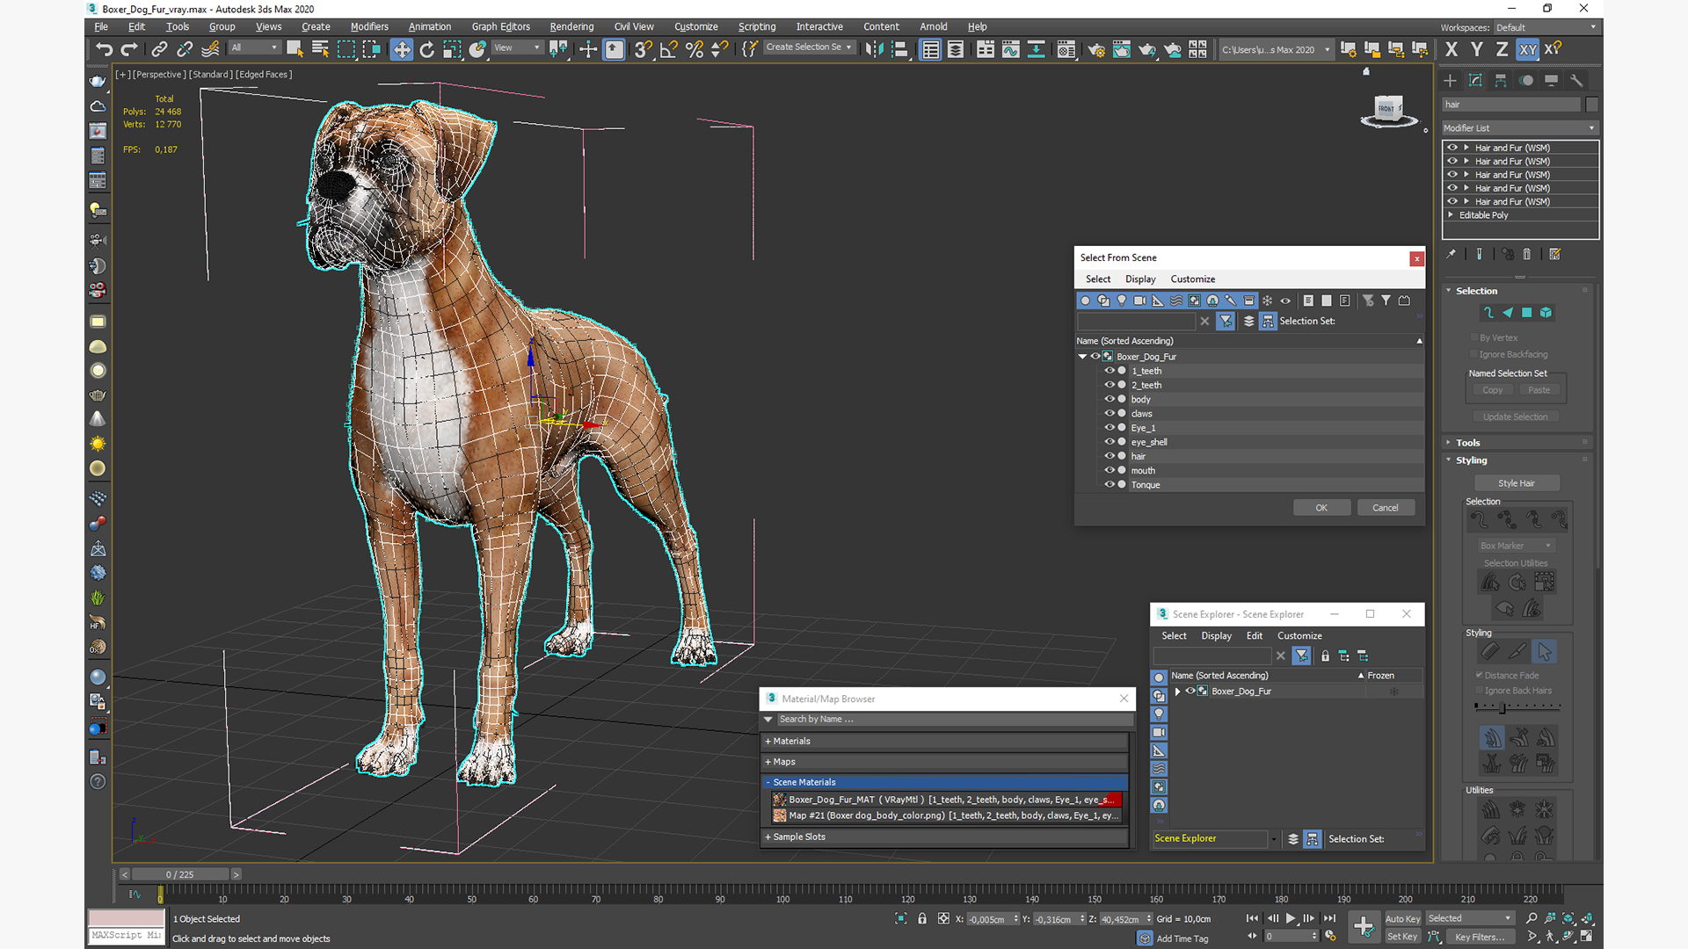Activate the Rotate tool icon
The height and width of the screenshot is (949, 1688).
pos(427,49)
